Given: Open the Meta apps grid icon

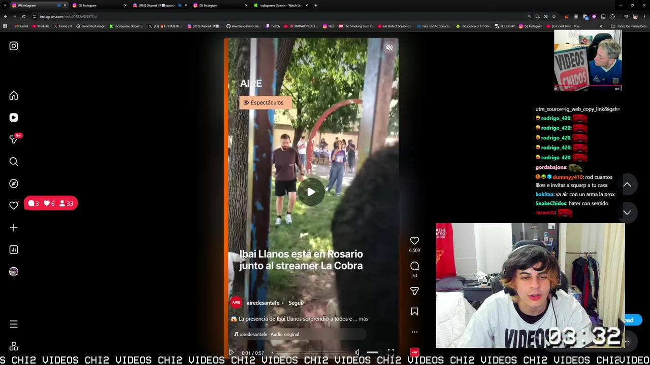Looking at the screenshot, I should pos(14,346).
